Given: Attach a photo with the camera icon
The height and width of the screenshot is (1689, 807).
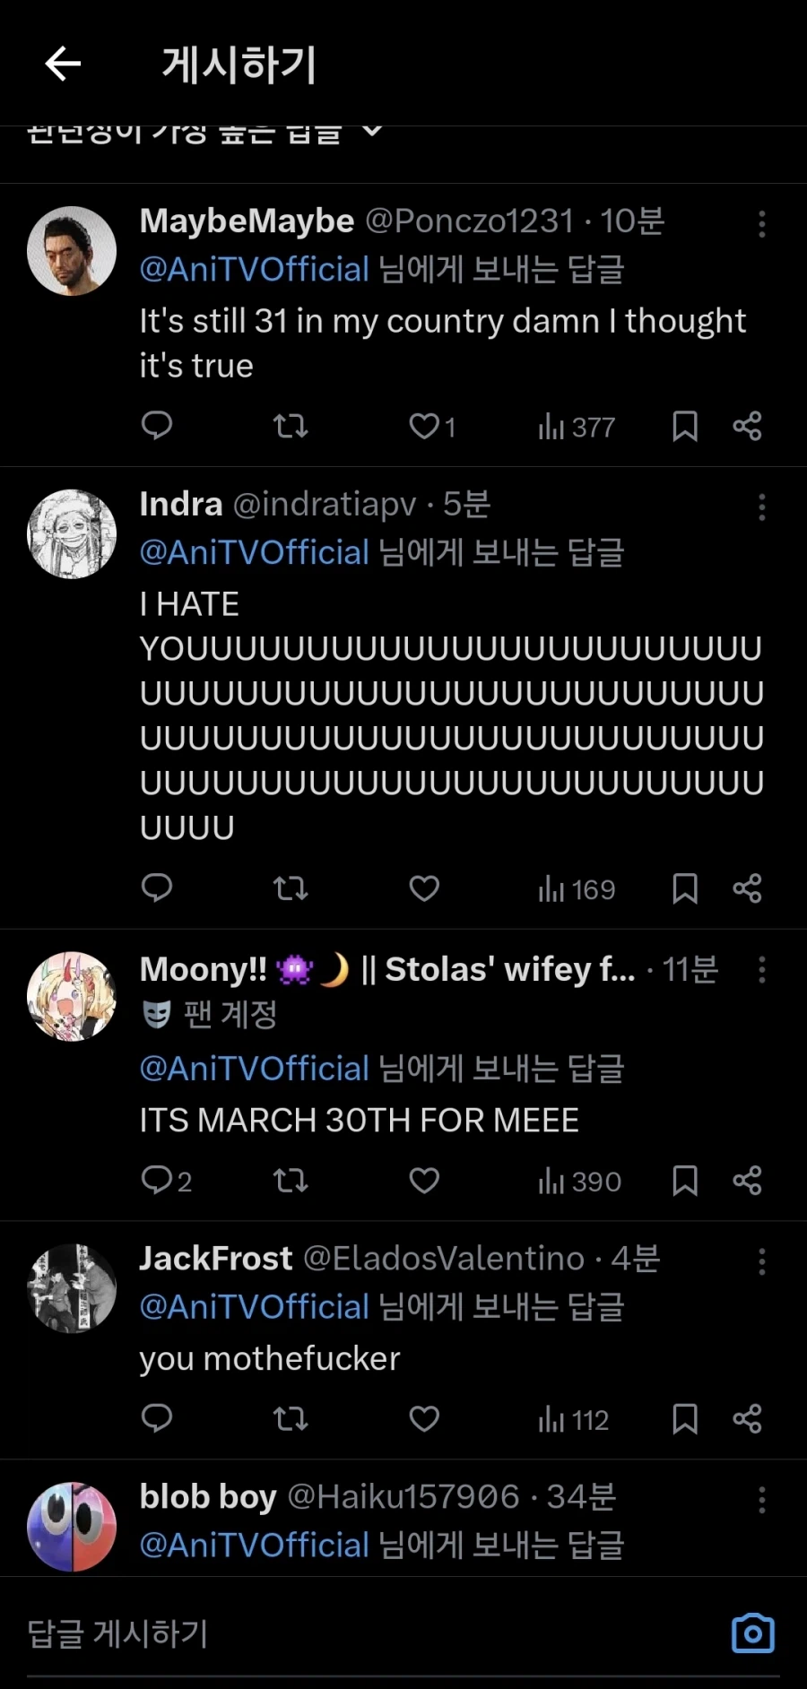Looking at the screenshot, I should click(x=752, y=1633).
